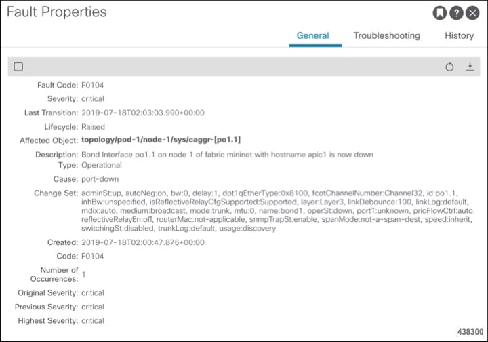Viewport: 488px width, 342px height.
Task: Open help via question mark icon
Action: click(456, 13)
